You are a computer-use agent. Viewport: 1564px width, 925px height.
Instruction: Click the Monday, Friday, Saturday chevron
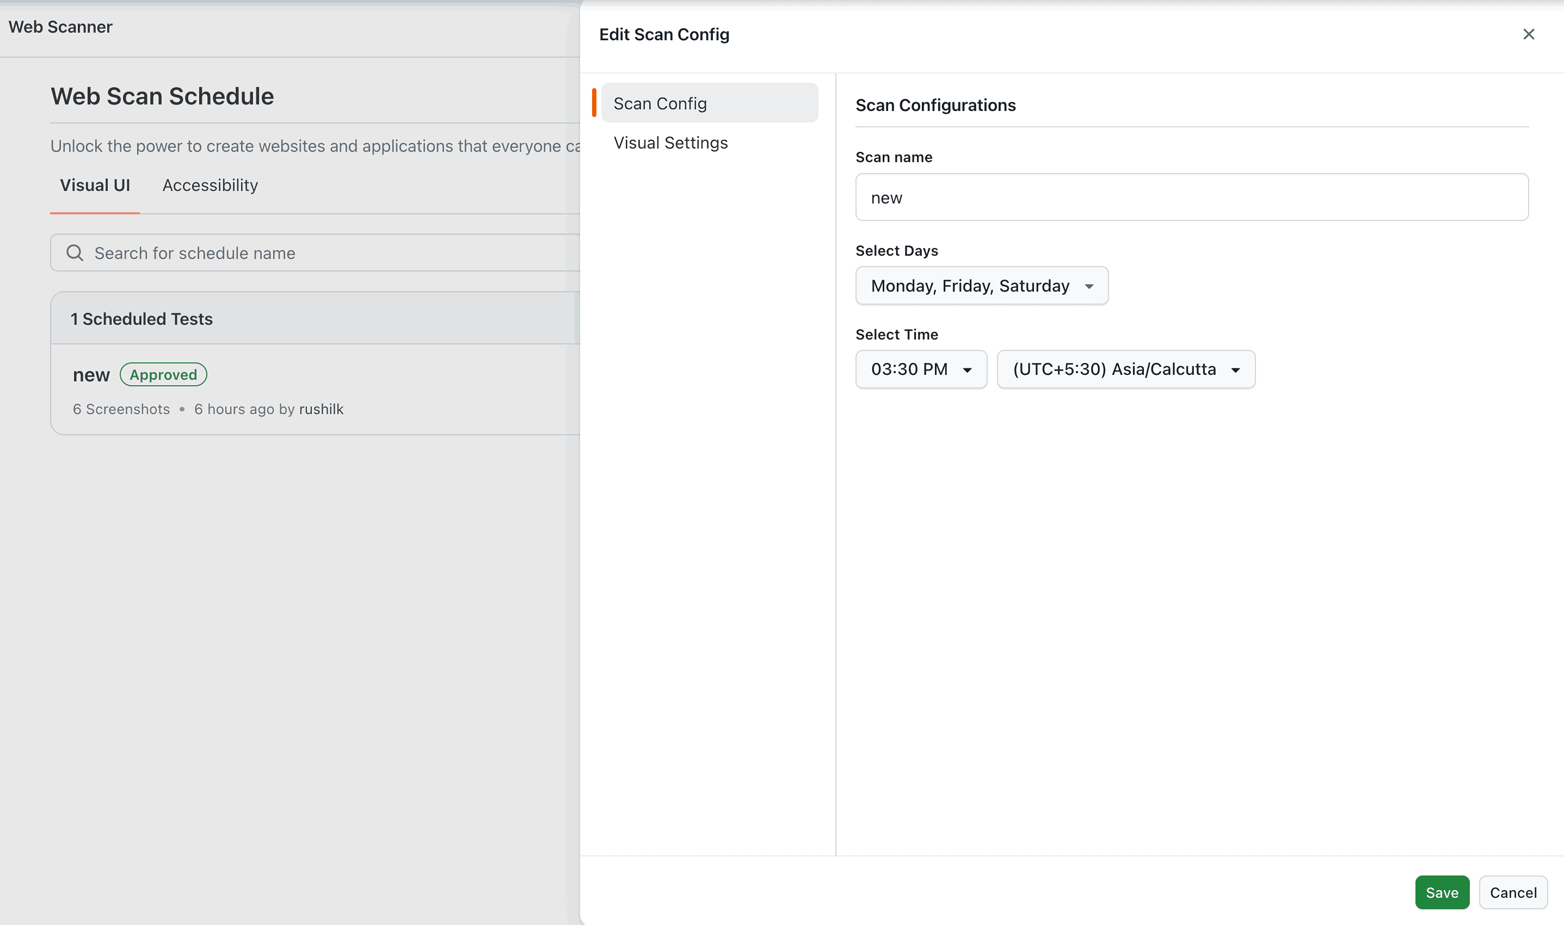[x=1089, y=286]
